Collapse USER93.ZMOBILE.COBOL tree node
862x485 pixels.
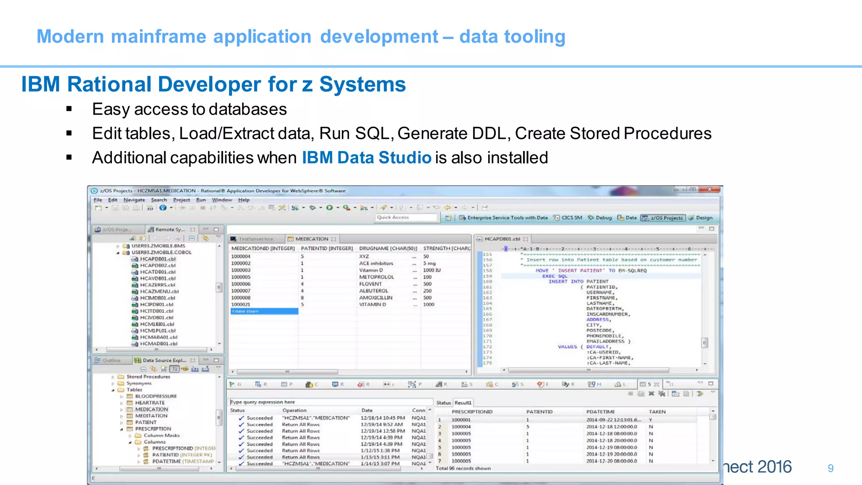(x=118, y=253)
